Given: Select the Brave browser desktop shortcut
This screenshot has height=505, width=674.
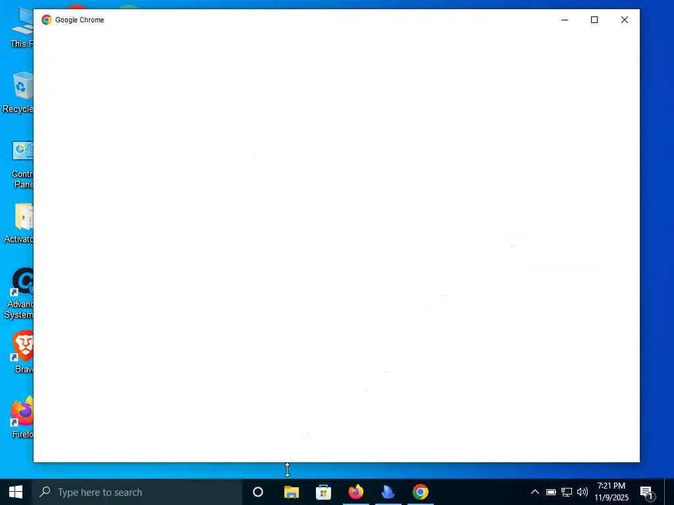Looking at the screenshot, I should [x=23, y=352].
